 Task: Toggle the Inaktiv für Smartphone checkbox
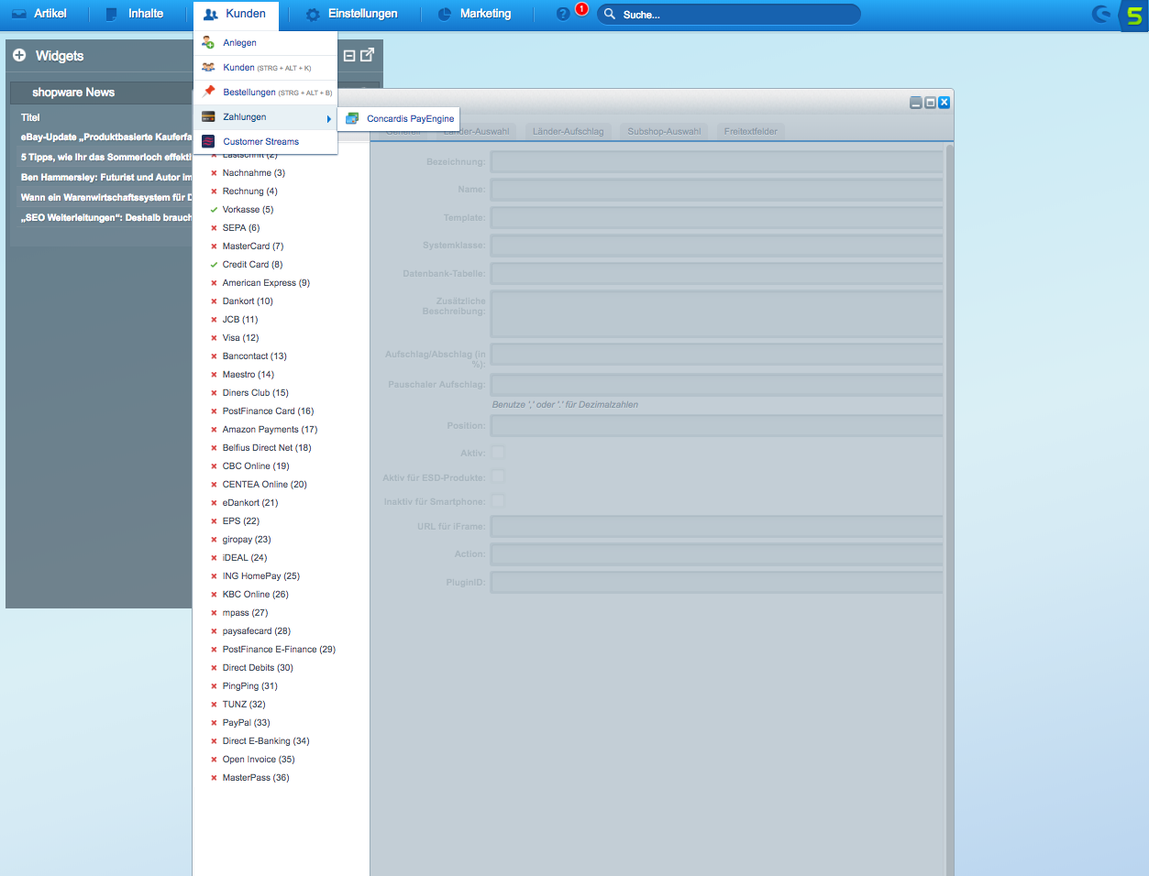click(x=498, y=501)
